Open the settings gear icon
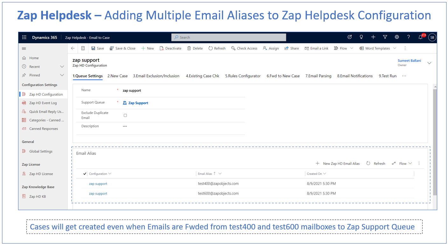The image size is (448, 245). point(397,37)
